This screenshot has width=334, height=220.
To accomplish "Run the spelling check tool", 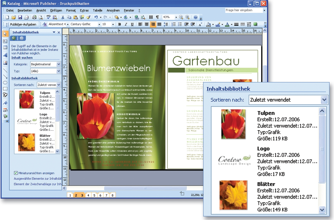I will pyautogui.click(x=48, y=17).
